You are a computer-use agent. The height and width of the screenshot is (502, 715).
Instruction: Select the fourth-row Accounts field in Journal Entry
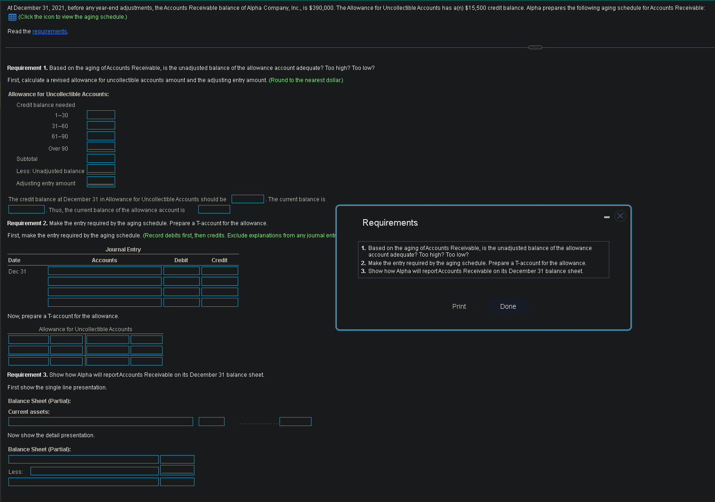click(105, 303)
